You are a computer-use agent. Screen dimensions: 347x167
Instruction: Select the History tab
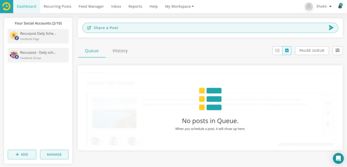120,51
